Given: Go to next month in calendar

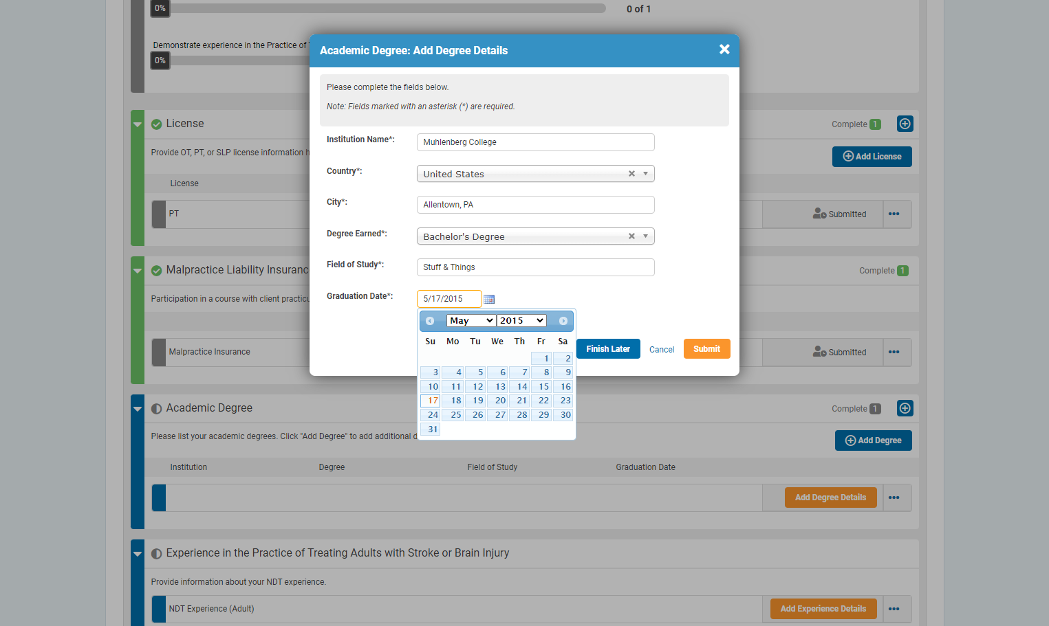Looking at the screenshot, I should (x=563, y=321).
